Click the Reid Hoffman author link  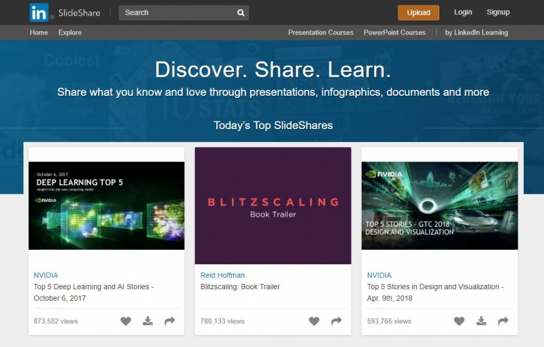tap(222, 275)
